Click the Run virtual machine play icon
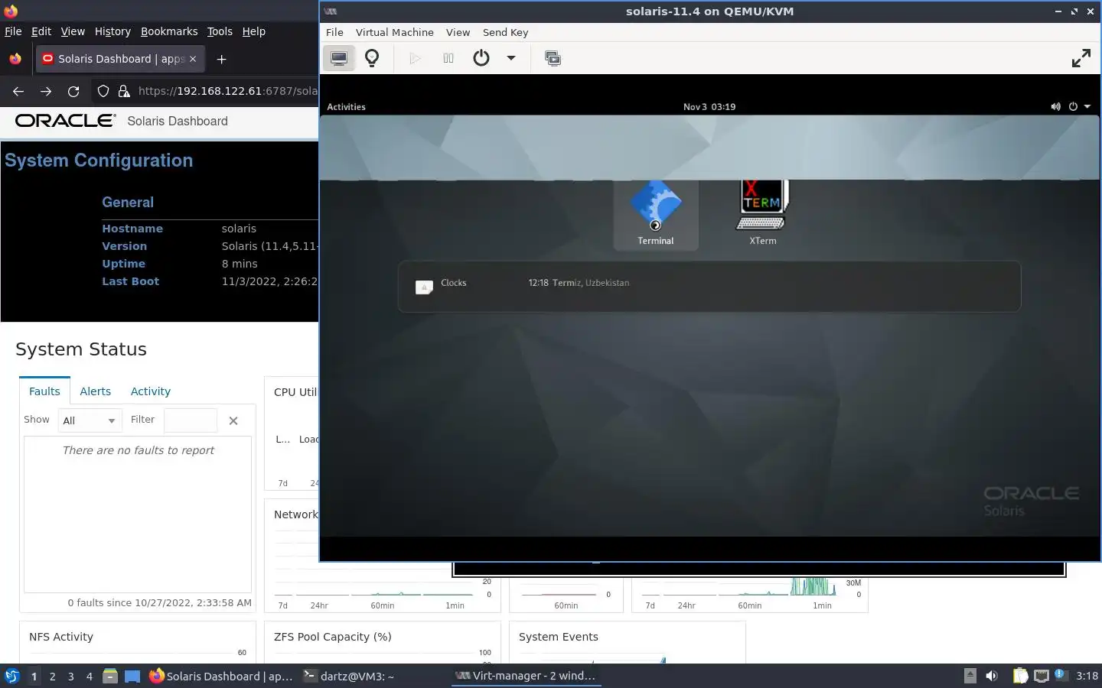Image resolution: width=1102 pixels, height=688 pixels. 415,58
